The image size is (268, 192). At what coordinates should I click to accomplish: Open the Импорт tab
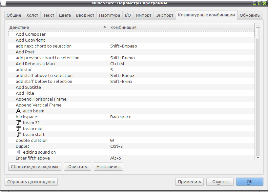(144, 15)
